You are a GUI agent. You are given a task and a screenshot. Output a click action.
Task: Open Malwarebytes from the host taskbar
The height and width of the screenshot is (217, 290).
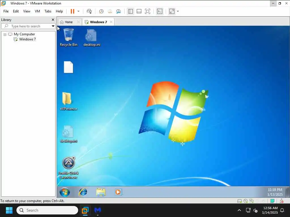pyautogui.click(x=98, y=210)
